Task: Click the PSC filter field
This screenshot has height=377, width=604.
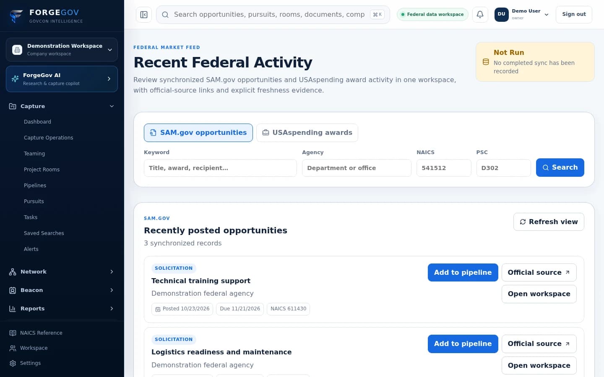Action: tap(504, 168)
